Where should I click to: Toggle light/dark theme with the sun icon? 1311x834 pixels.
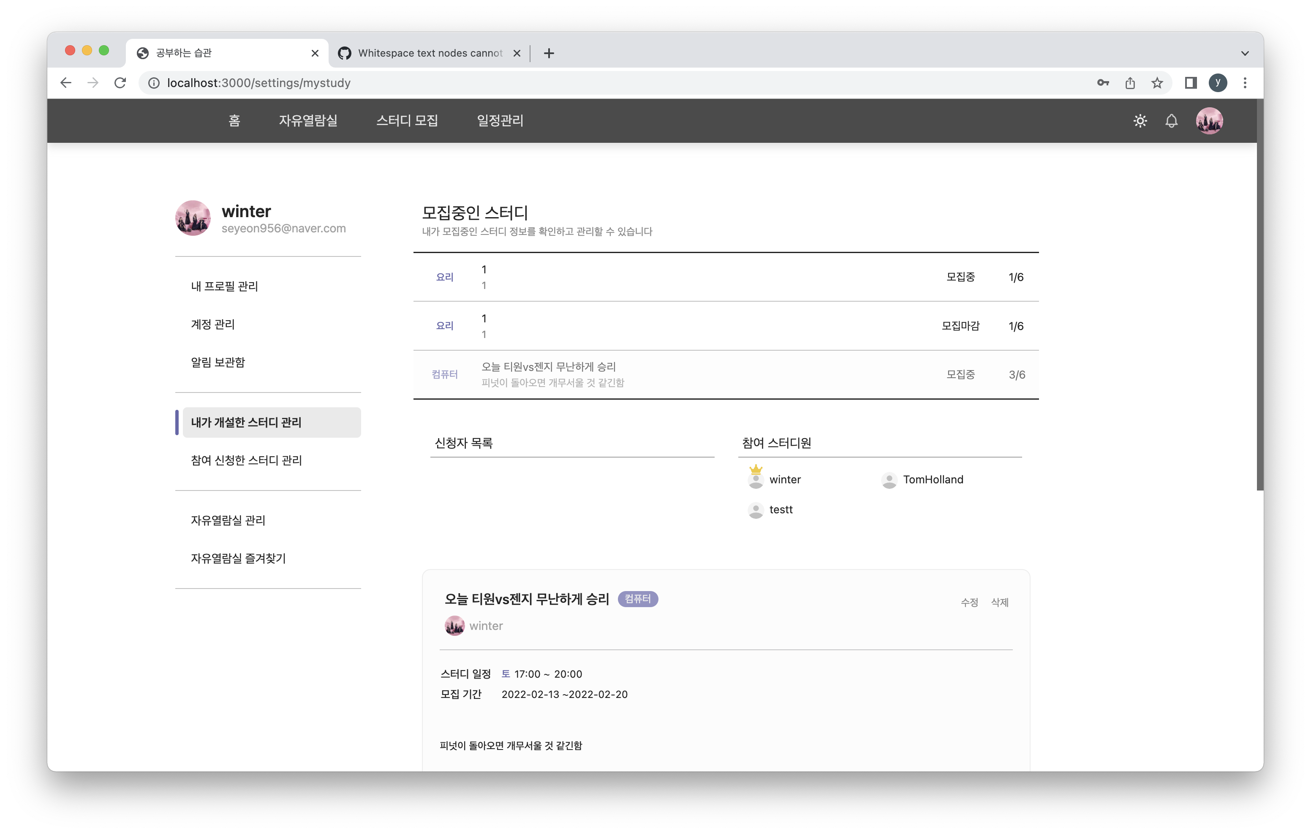point(1140,121)
